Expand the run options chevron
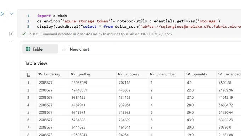The image size is (241, 136). pos(12,14)
